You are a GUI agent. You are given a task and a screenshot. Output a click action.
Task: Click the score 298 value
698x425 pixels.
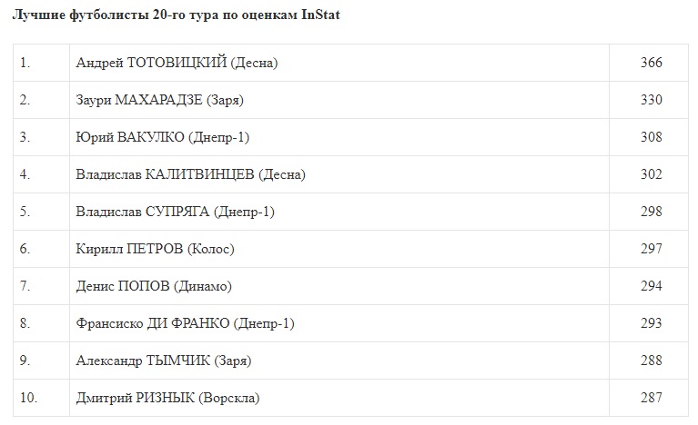[651, 212]
